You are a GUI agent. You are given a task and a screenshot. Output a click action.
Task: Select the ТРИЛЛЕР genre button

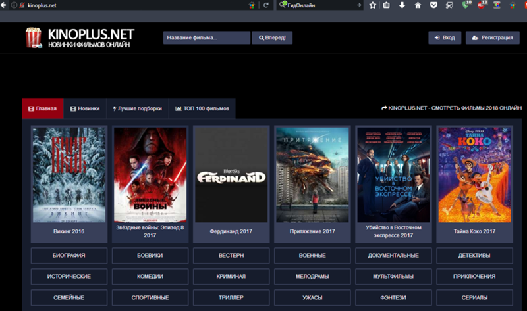click(231, 298)
